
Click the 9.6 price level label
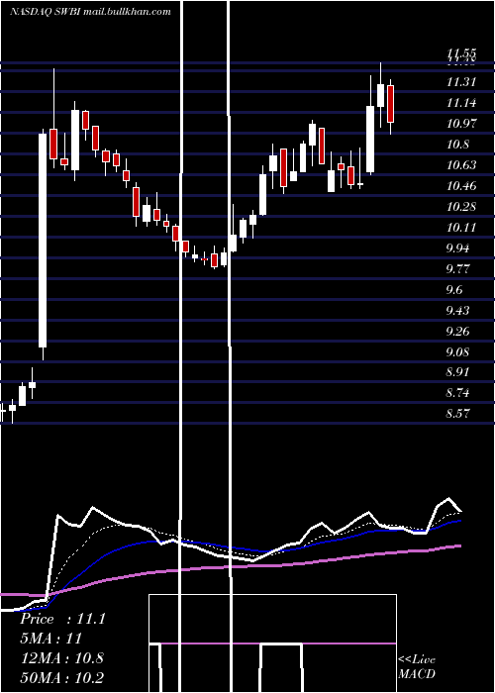454,289
